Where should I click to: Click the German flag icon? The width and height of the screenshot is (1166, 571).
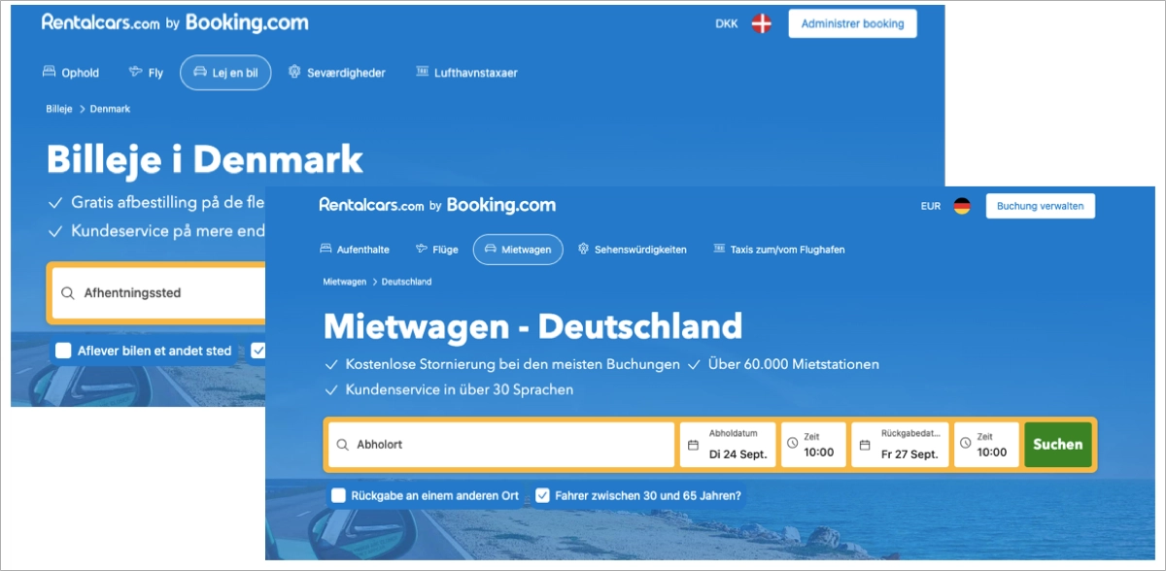pyautogui.click(x=962, y=206)
